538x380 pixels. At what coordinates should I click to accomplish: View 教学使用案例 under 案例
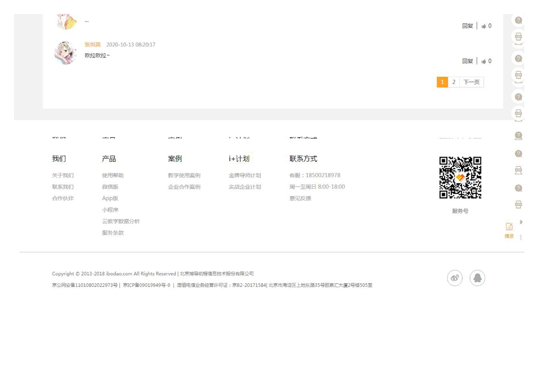pyautogui.click(x=184, y=175)
